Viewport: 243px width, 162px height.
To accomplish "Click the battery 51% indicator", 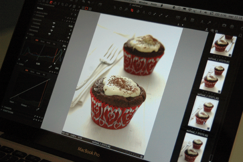I will tap(221, 15).
